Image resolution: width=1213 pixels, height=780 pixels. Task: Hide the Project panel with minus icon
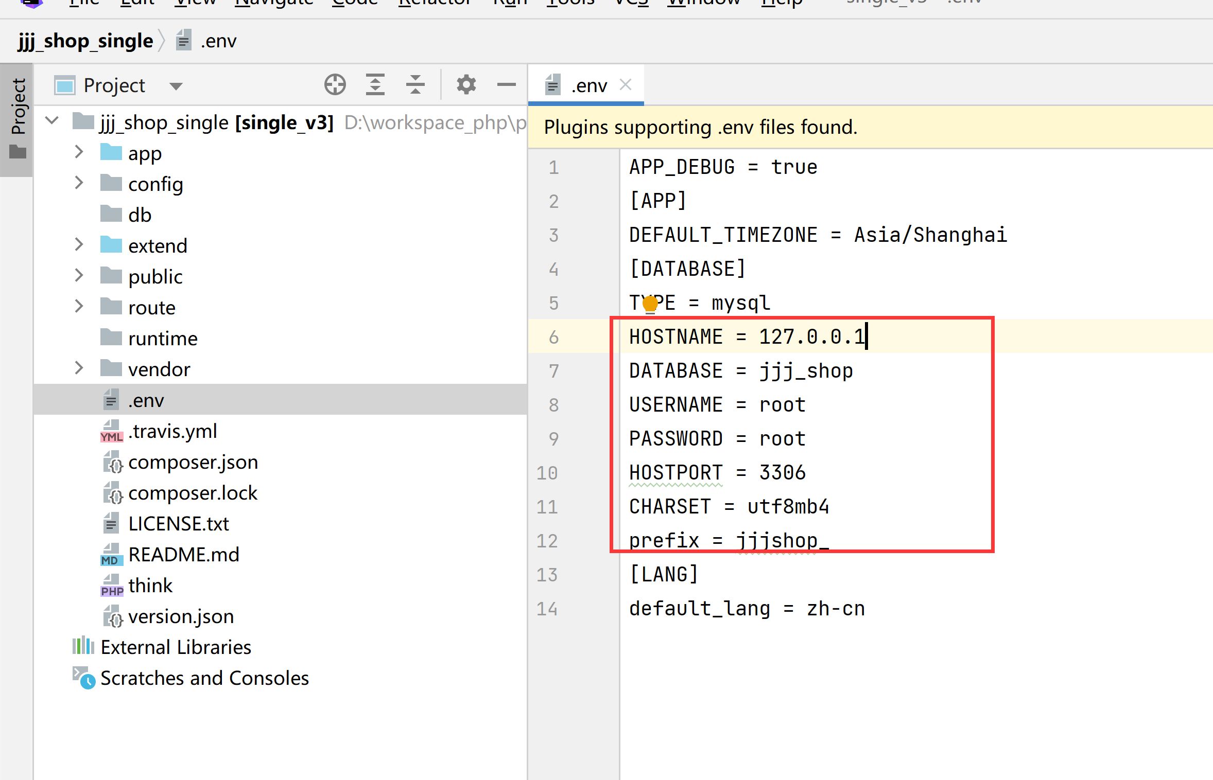pos(506,85)
